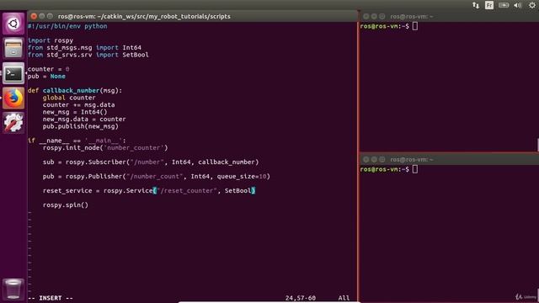Viewport: 539px width, 303px height.
Task: Open the system gear session menu
Action: point(532,5)
